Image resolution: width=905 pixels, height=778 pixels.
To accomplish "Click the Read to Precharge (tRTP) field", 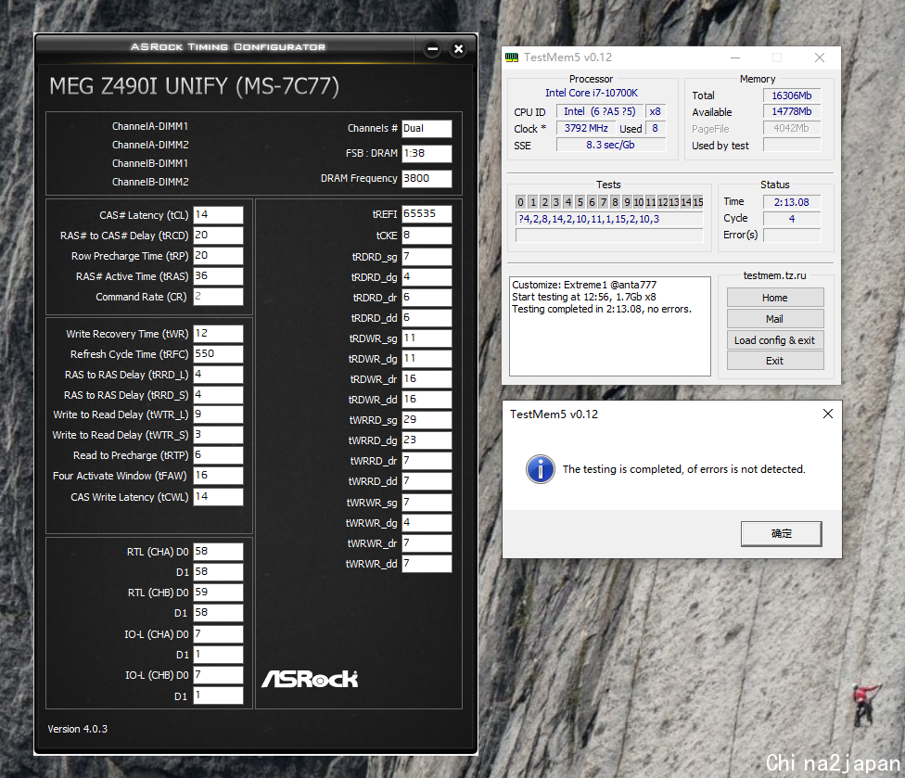I will [218, 455].
